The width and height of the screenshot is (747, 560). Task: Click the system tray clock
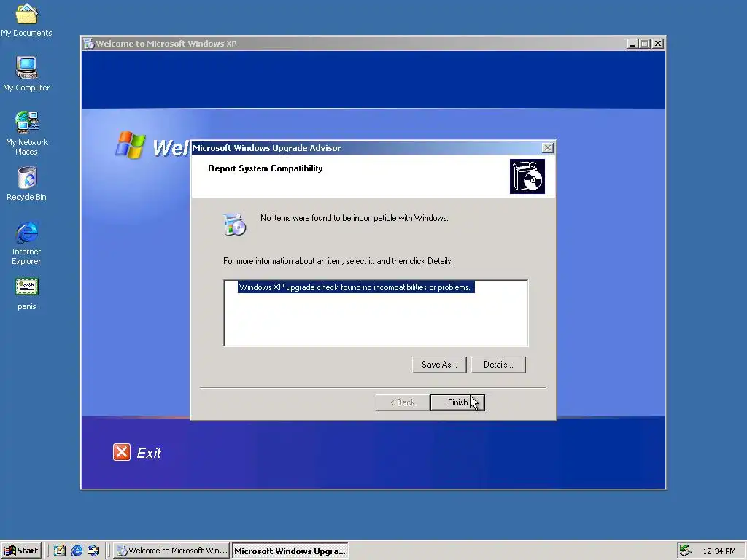[x=719, y=551]
